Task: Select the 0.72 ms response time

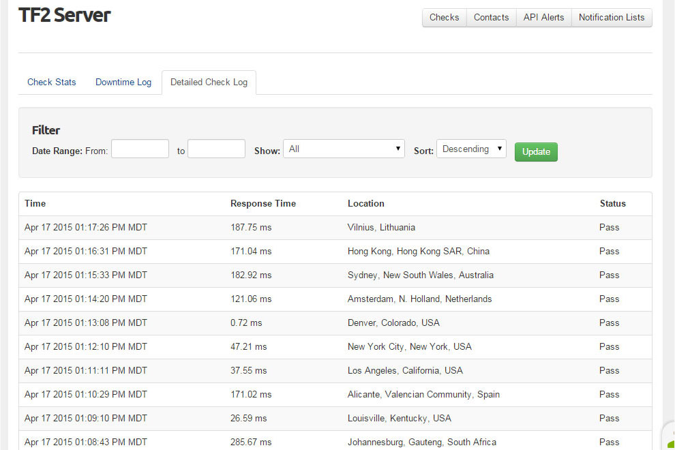Action: click(246, 323)
